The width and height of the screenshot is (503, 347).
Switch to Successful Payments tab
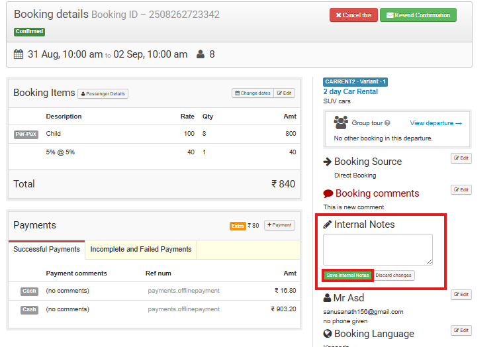point(46,250)
